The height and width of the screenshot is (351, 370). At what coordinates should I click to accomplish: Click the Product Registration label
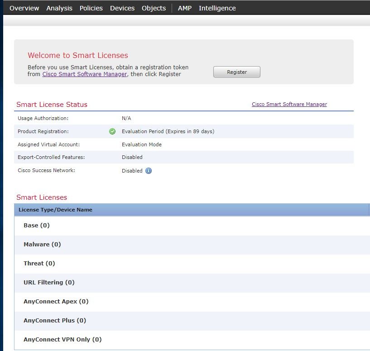43,131
